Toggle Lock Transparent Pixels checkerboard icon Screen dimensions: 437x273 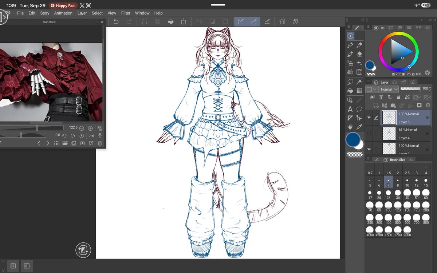click(407, 97)
